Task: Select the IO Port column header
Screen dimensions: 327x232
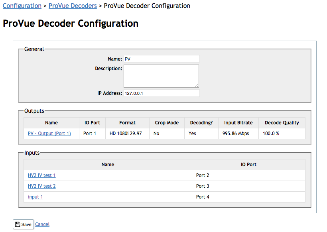Action: click(92, 122)
